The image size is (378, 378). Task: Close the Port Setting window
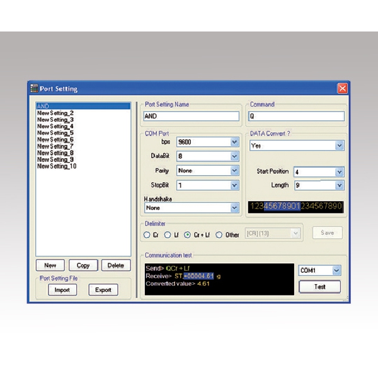[342, 88]
